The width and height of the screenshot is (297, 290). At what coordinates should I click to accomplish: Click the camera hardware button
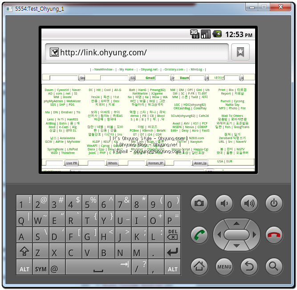point(199,203)
